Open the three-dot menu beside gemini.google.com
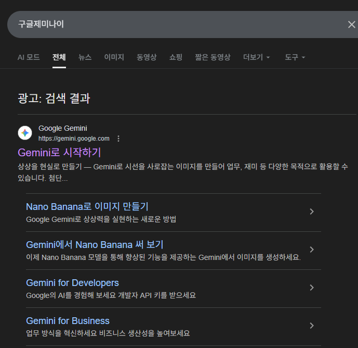The height and width of the screenshot is (348, 358). coord(118,139)
